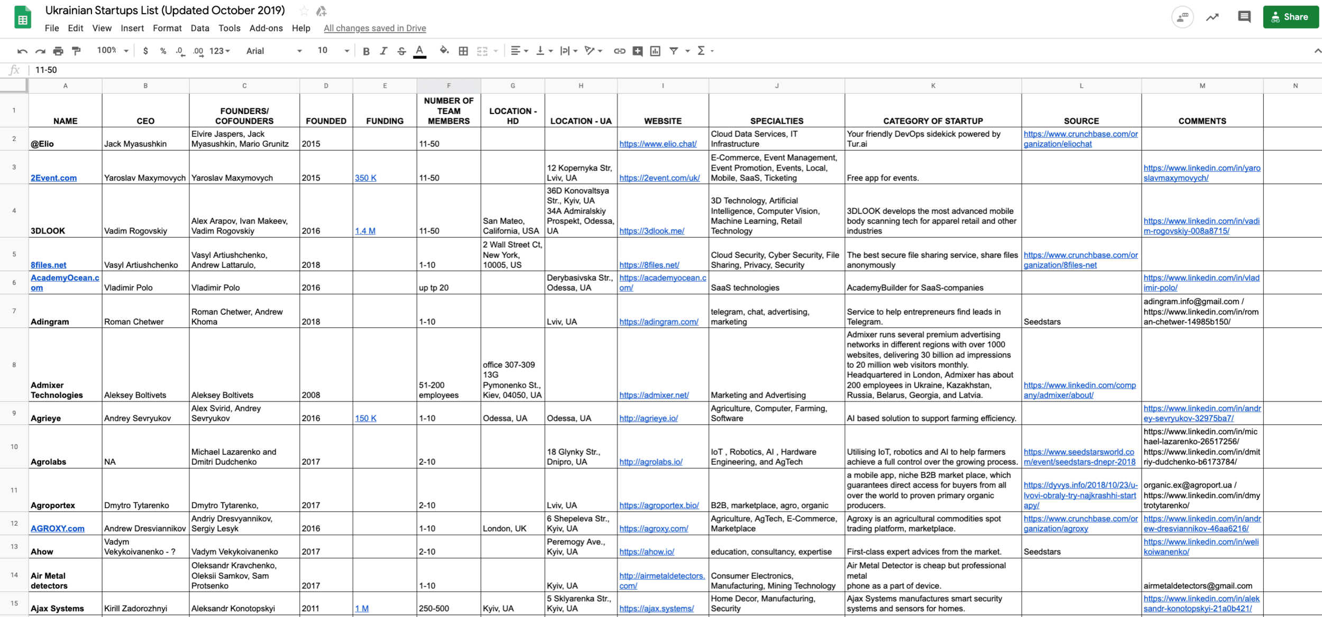Image resolution: width=1322 pixels, height=617 pixels.
Task: Open the Add-ons menu
Action: pos(266,28)
